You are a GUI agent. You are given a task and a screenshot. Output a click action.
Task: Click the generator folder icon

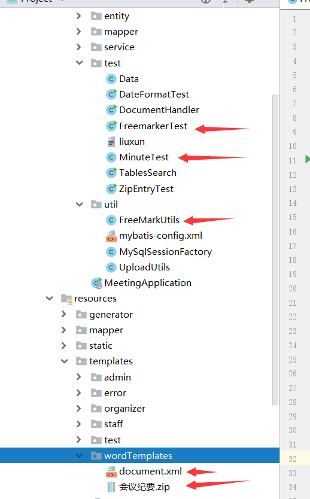(x=81, y=315)
